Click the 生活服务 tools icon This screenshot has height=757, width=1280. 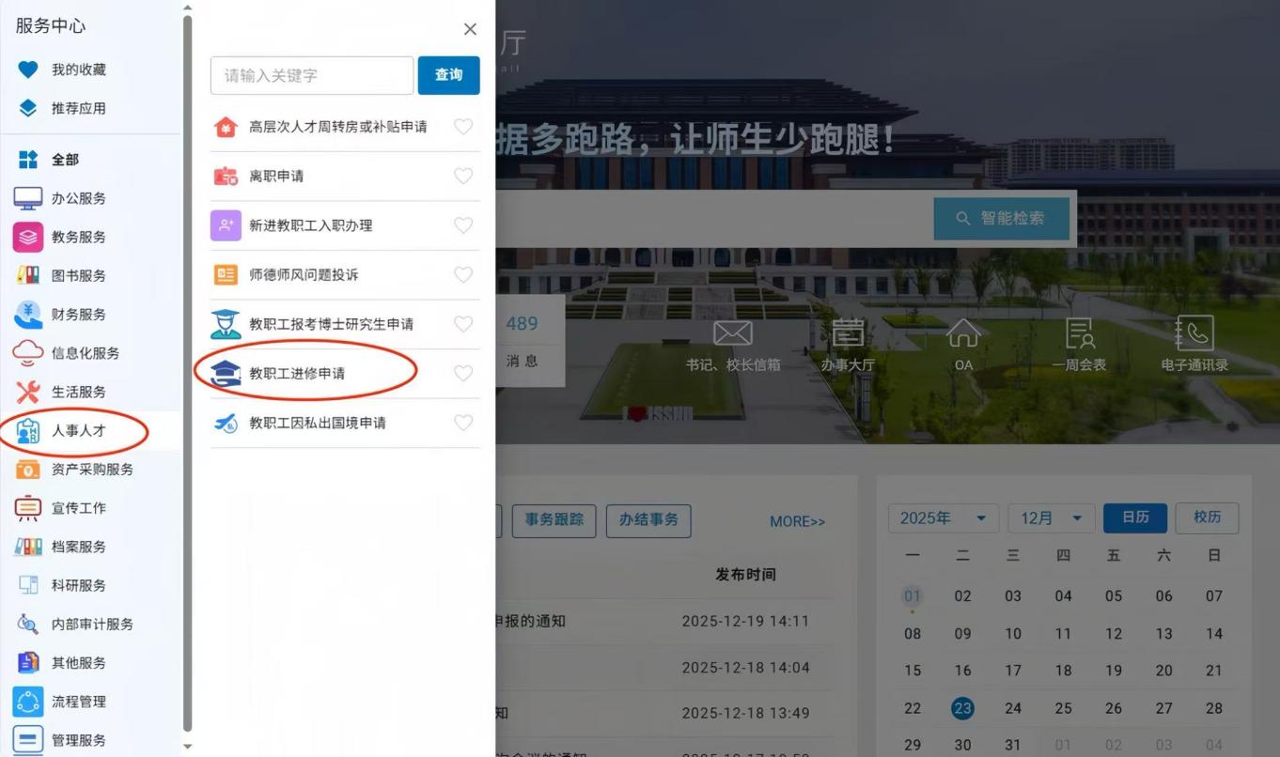click(28, 392)
